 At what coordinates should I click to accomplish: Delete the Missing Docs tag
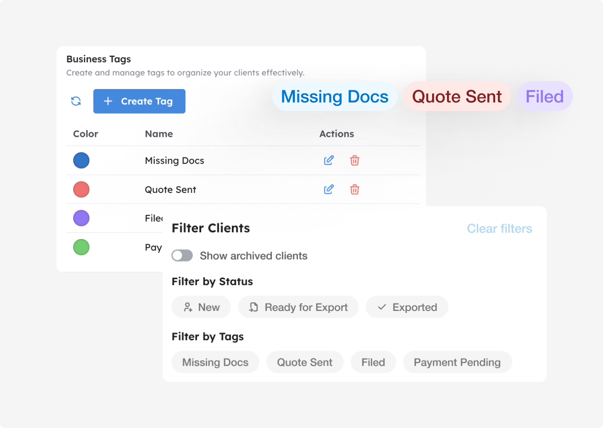pos(355,160)
